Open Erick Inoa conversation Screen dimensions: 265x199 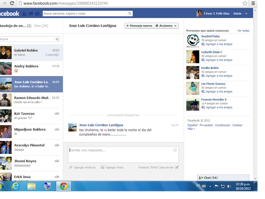click(31, 176)
